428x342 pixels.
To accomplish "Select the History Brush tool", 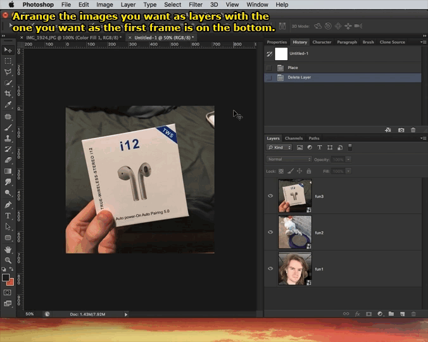I will (8, 149).
